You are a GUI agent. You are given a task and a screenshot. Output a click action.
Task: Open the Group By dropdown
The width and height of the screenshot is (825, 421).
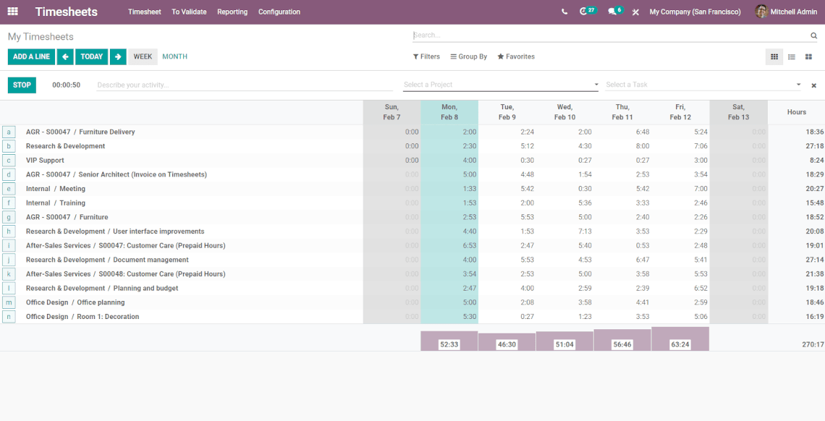[x=469, y=56]
